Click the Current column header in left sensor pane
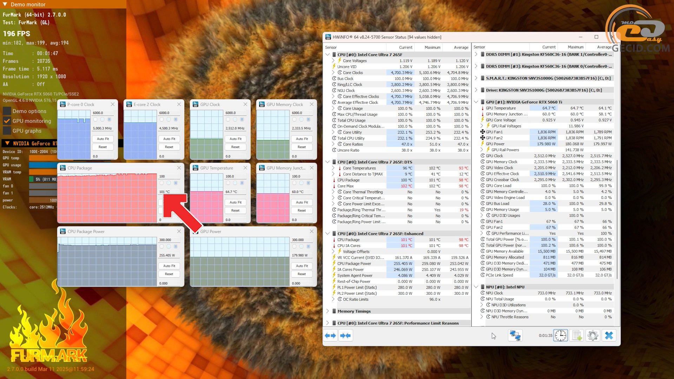Image resolution: width=674 pixels, height=379 pixels. [x=401, y=47]
